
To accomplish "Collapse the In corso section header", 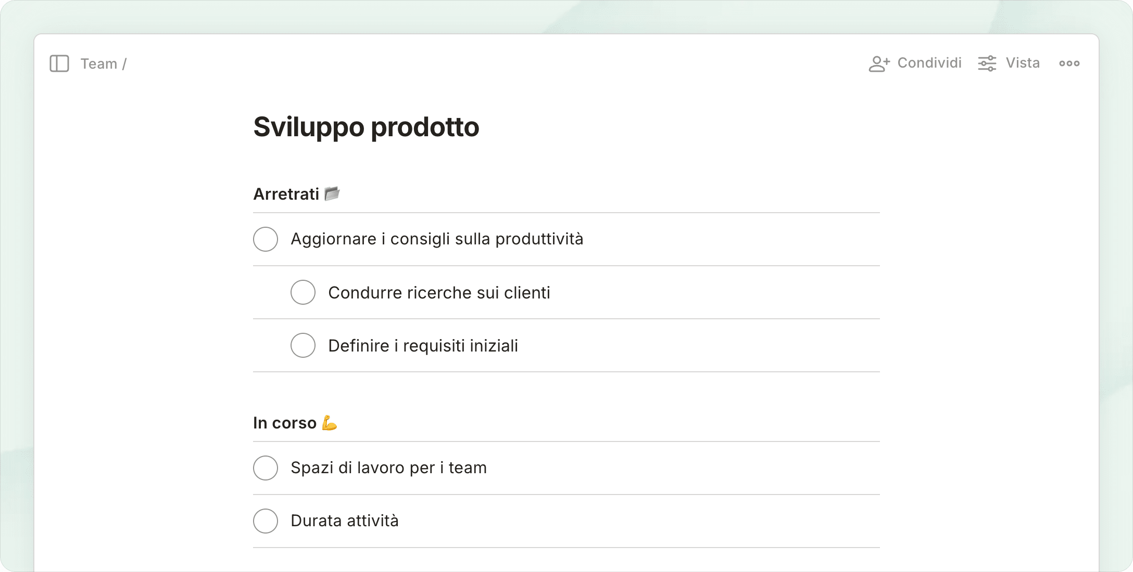I will click(x=284, y=423).
